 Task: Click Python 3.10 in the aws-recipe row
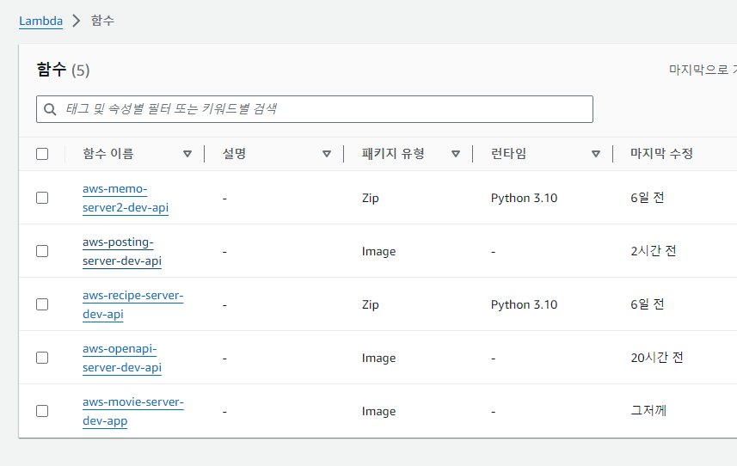pyautogui.click(x=524, y=305)
